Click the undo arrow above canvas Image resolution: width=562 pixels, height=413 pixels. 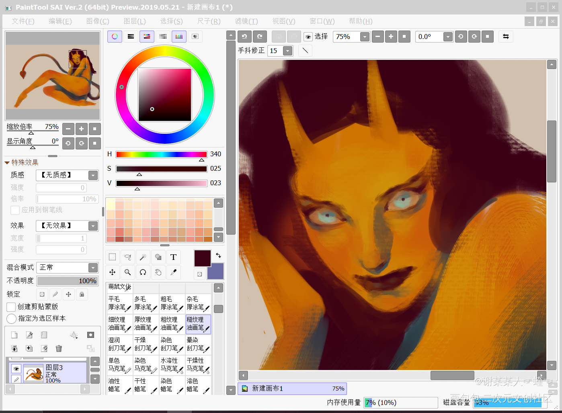(244, 37)
